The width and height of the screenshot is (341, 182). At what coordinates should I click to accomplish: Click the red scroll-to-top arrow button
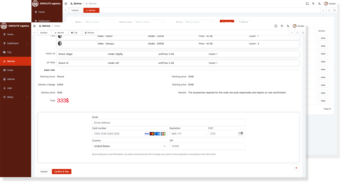click(x=296, y=168)
